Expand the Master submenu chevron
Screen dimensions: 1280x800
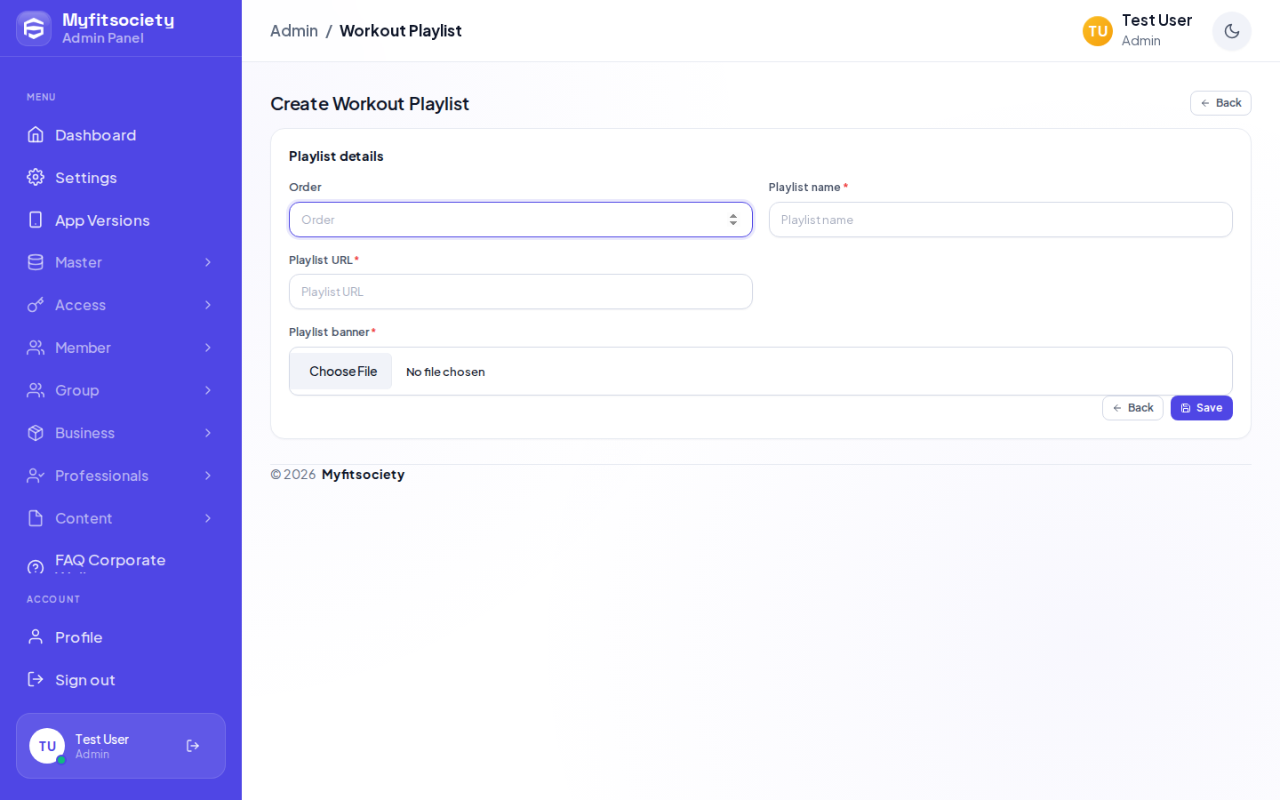(x=208, y=262)
